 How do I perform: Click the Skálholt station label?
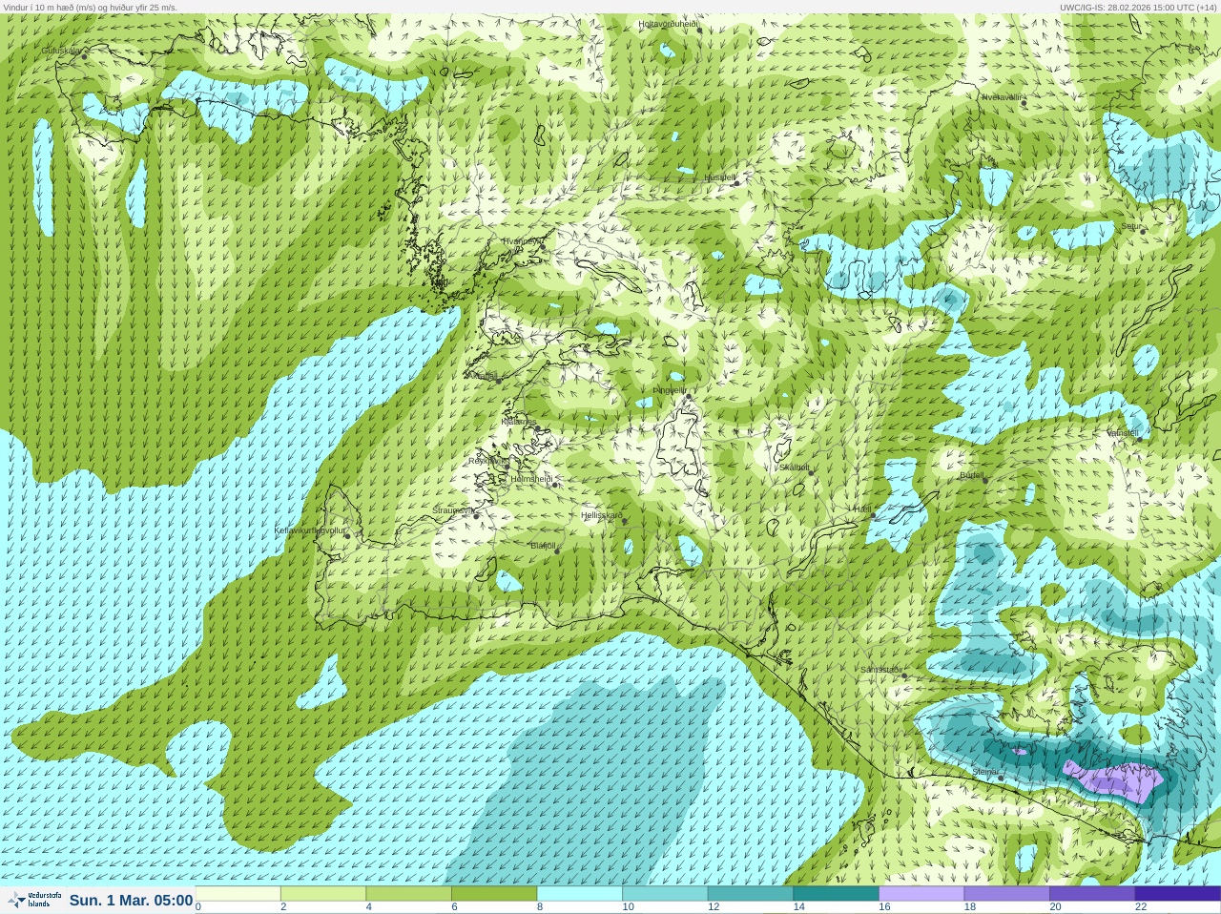794,467
